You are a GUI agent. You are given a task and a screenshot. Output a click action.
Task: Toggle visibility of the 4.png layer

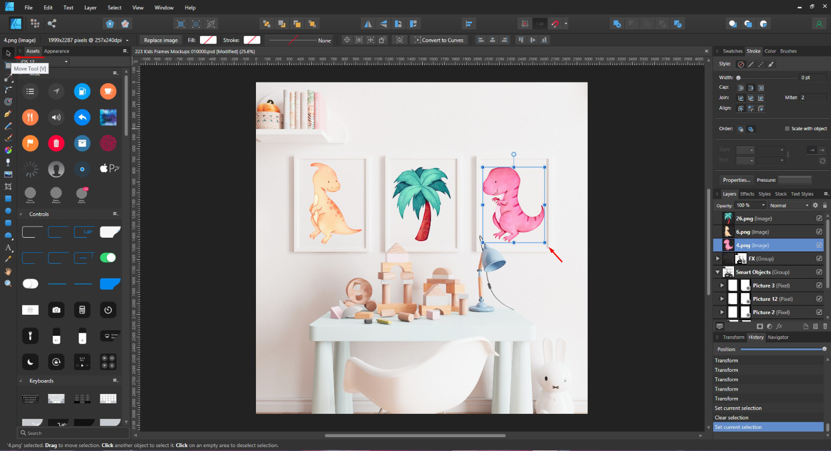(819, 245)
